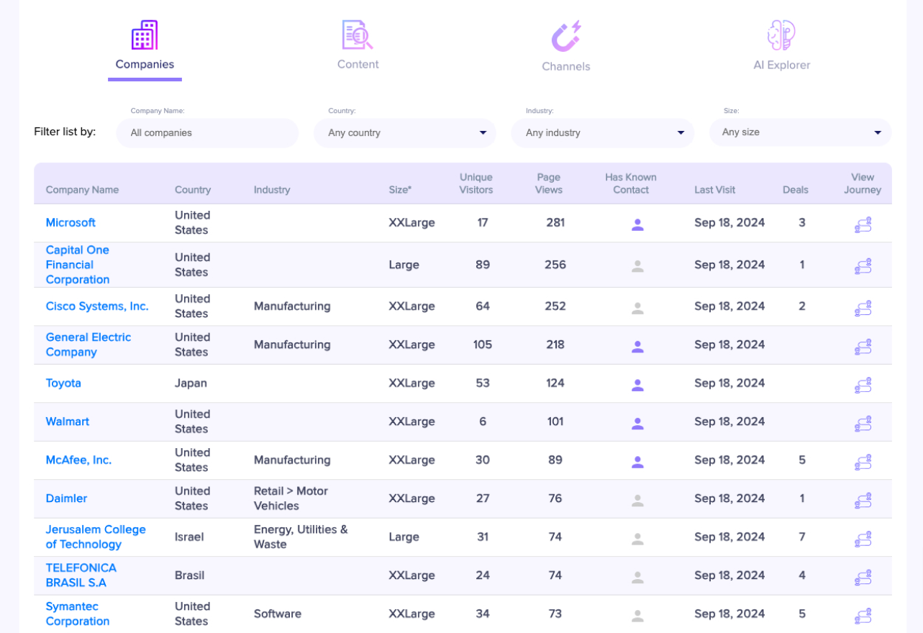Sort by Size column header
Image resolution: width=923 pixels, height=633 pixels.
point(400,190)
